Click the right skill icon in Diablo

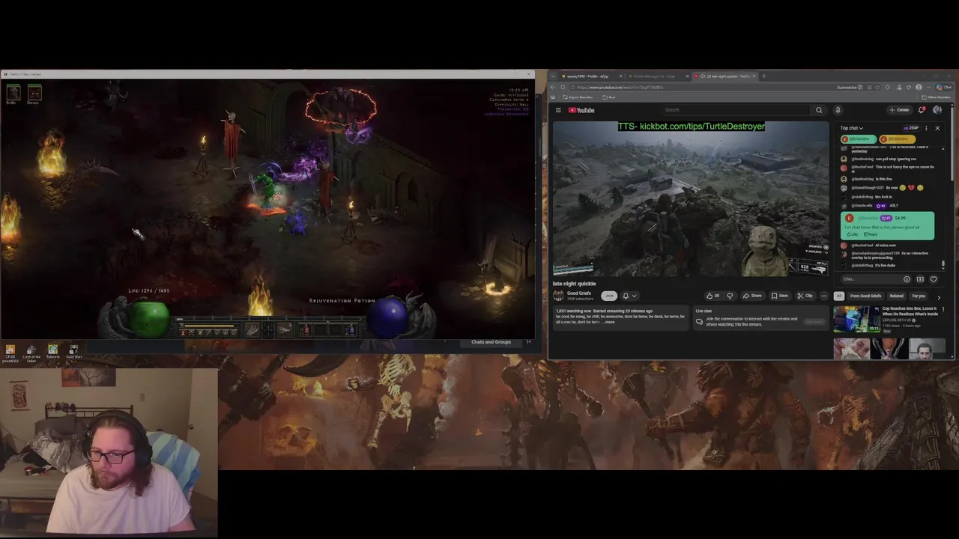pyautogui.click(x=285, y=328)
